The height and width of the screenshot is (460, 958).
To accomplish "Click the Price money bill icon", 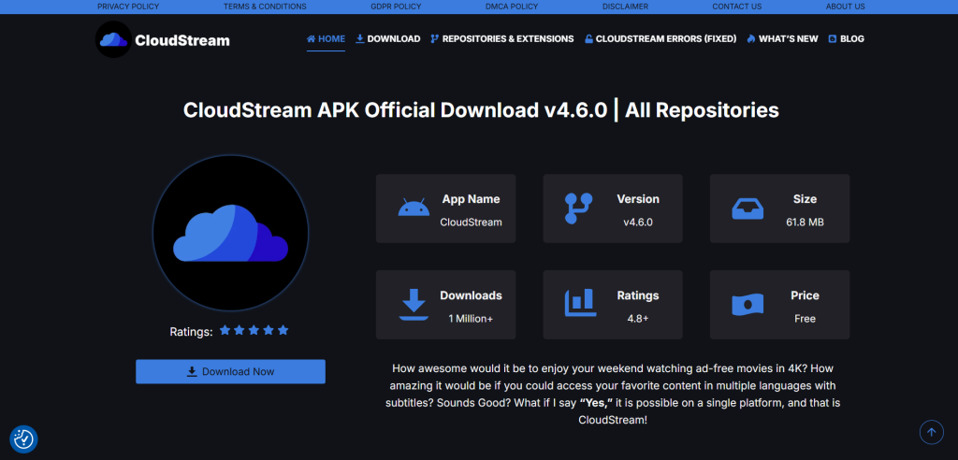I will tap(748, 304).
